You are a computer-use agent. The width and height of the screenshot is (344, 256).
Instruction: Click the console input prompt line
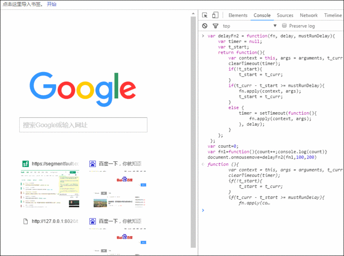click(272, 210)
